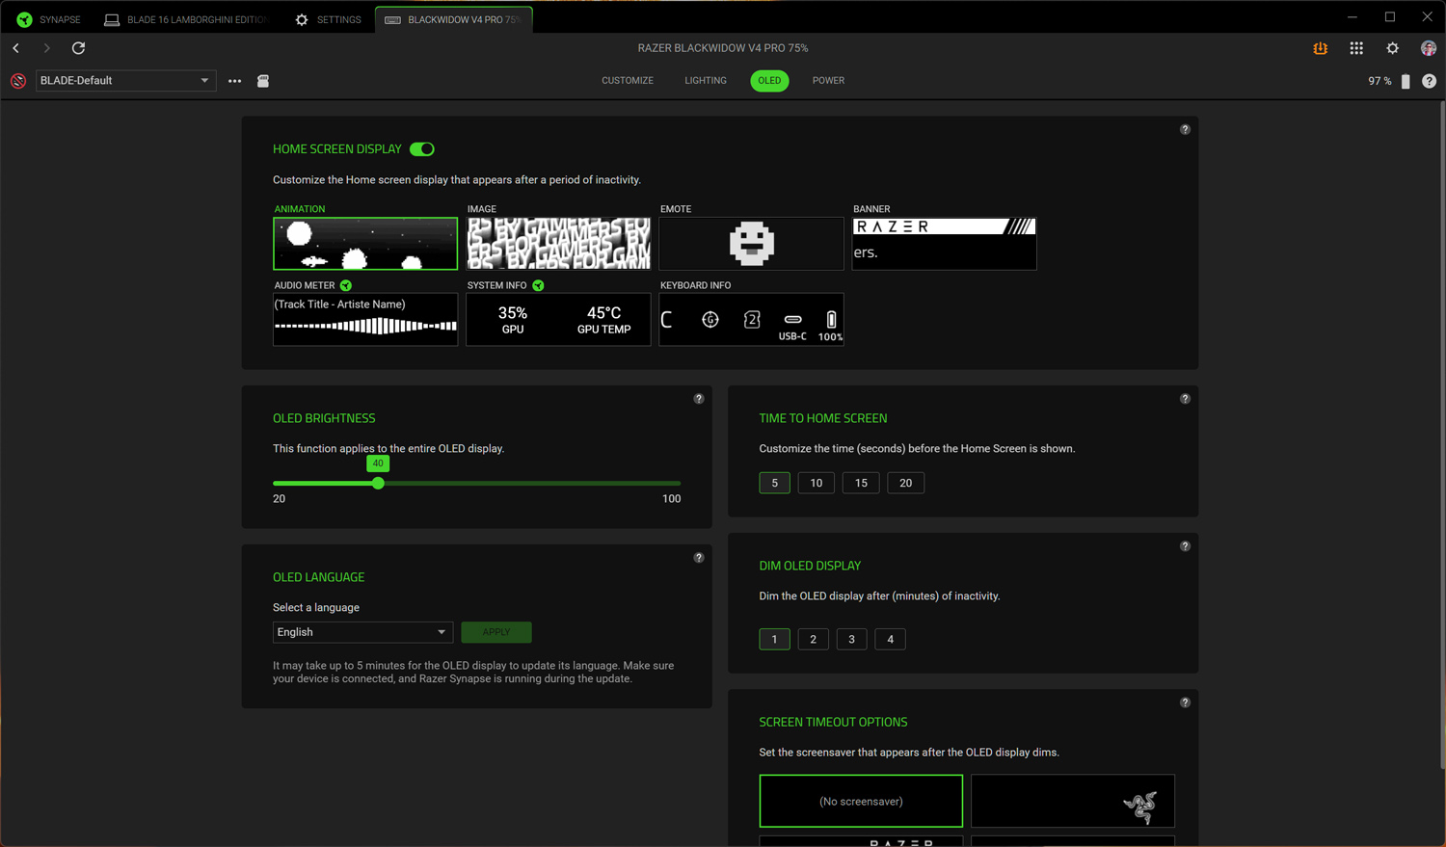1446x847 pixels.
Task: Switch to the Customize section
Action: point(628,81)
